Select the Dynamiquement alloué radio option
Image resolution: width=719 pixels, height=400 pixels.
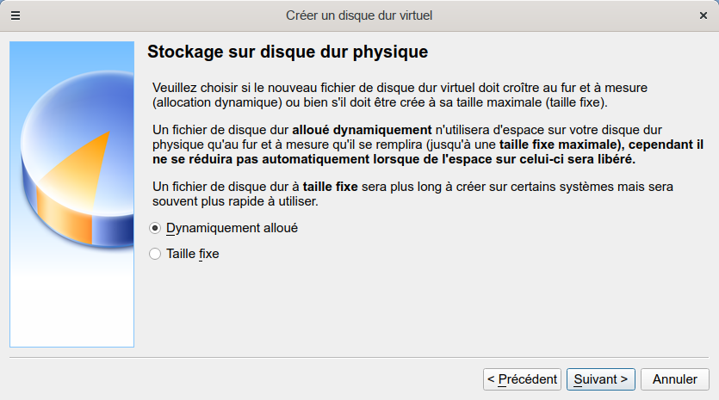[155, 228]
